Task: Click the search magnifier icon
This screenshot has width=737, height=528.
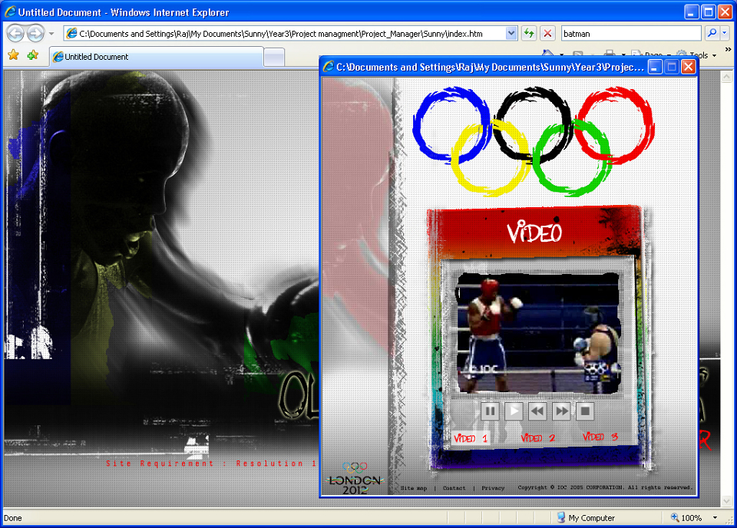Action: tap(712, 33)
